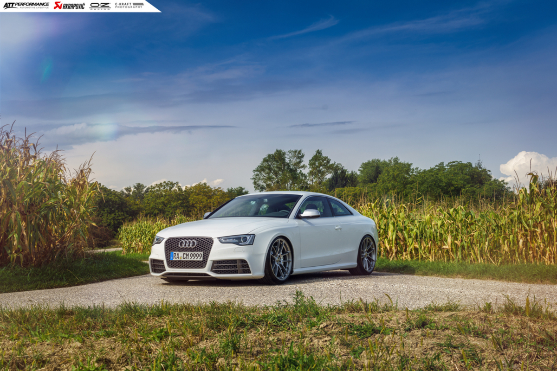557x371 pixels.
Task: Click the large honeycomb front grille
Action: pyautogui.click(x=188, y=252)
